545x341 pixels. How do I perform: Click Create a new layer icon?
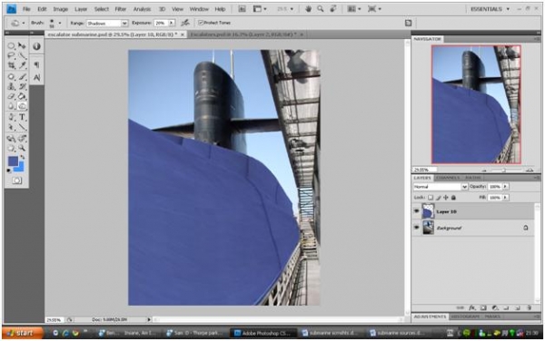518,307
